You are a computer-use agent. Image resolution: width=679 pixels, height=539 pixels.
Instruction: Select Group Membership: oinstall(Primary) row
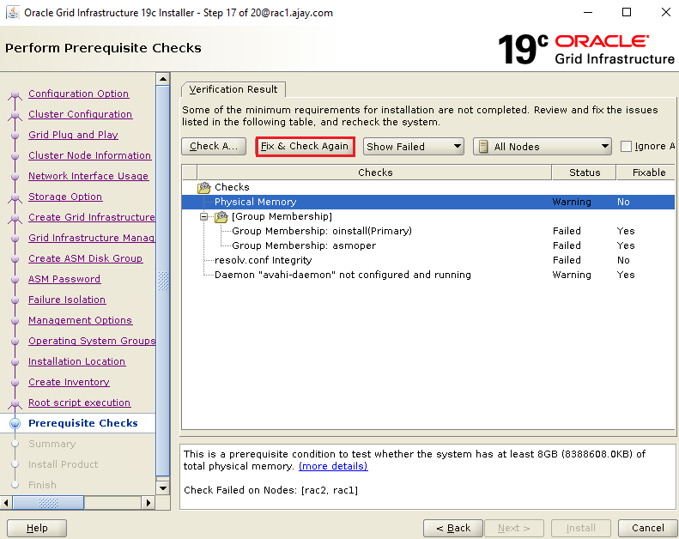tap(428, 231)
